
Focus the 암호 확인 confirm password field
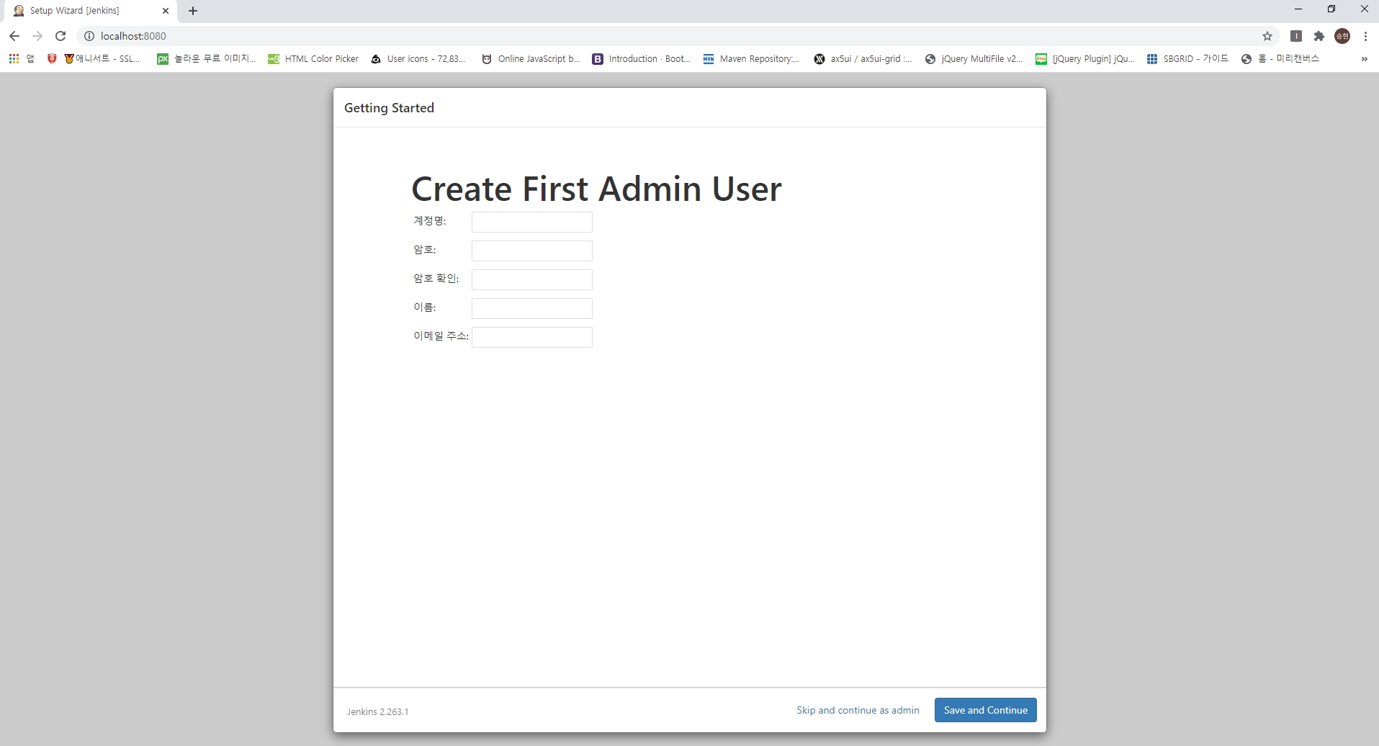(532, 279)
